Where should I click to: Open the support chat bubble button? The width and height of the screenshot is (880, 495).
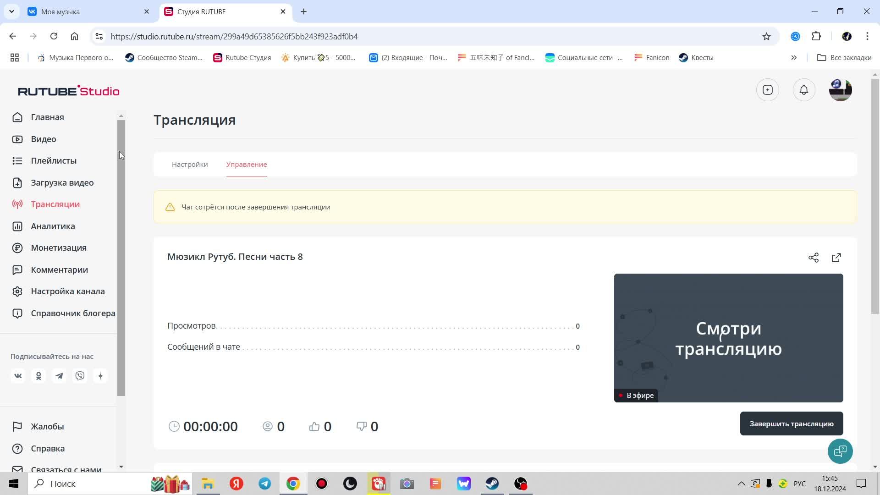click(x=840, y=451)
